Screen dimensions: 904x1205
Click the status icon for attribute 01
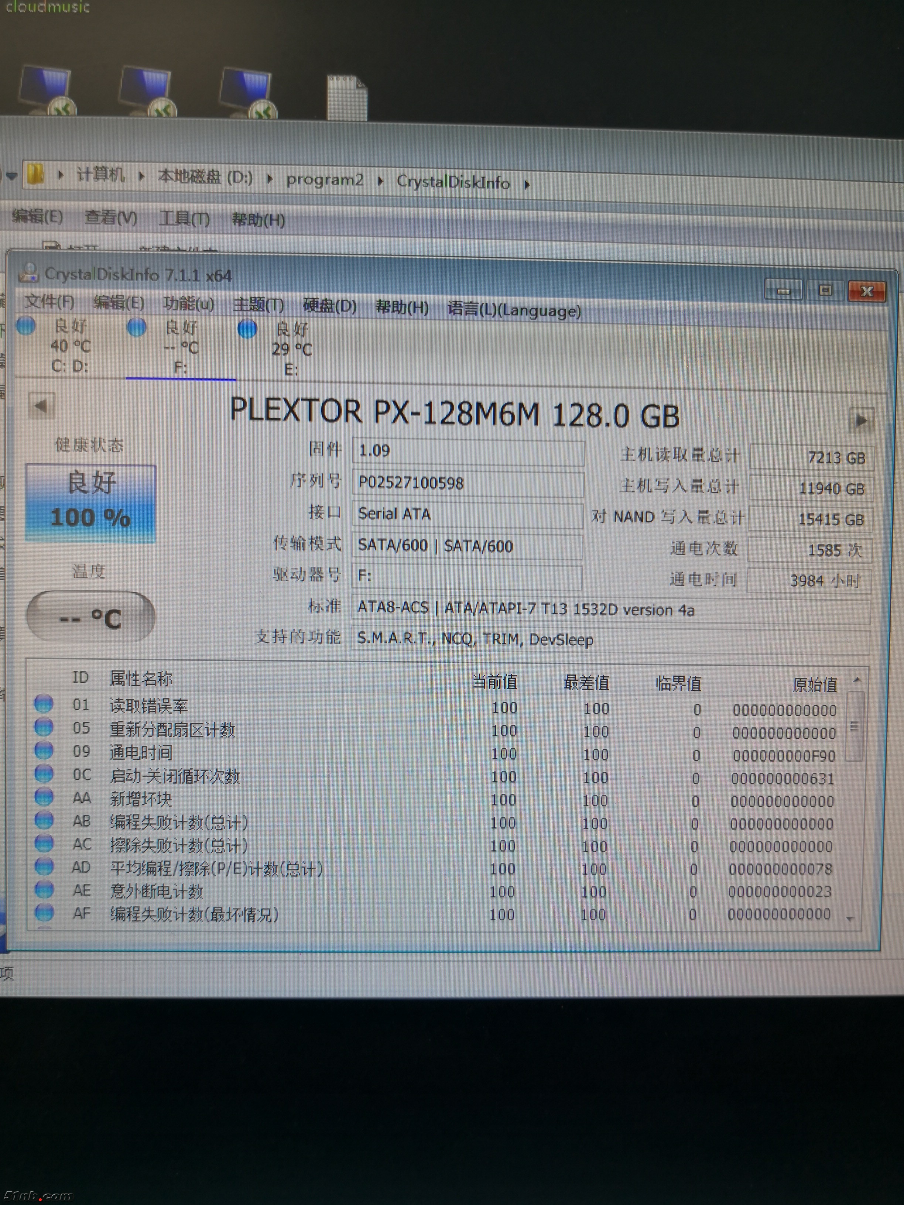[x=44, y=703]
